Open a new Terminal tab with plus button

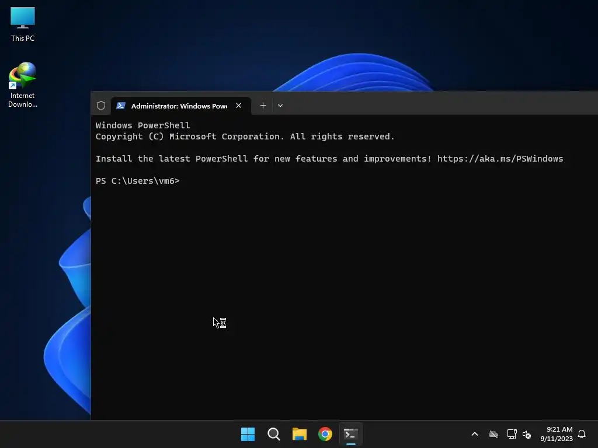[263, 106]
